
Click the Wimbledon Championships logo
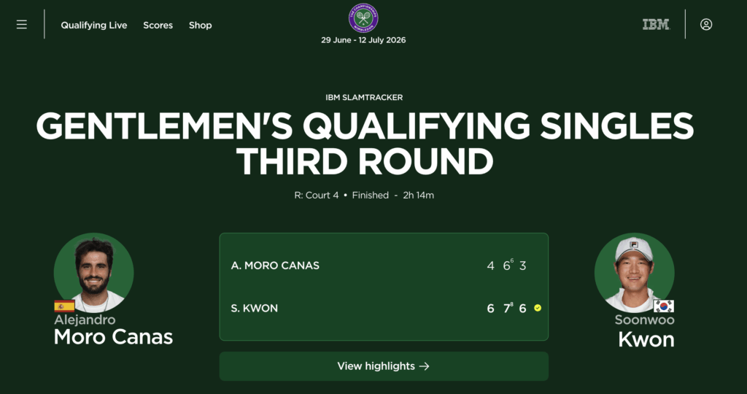click(363, 18)
